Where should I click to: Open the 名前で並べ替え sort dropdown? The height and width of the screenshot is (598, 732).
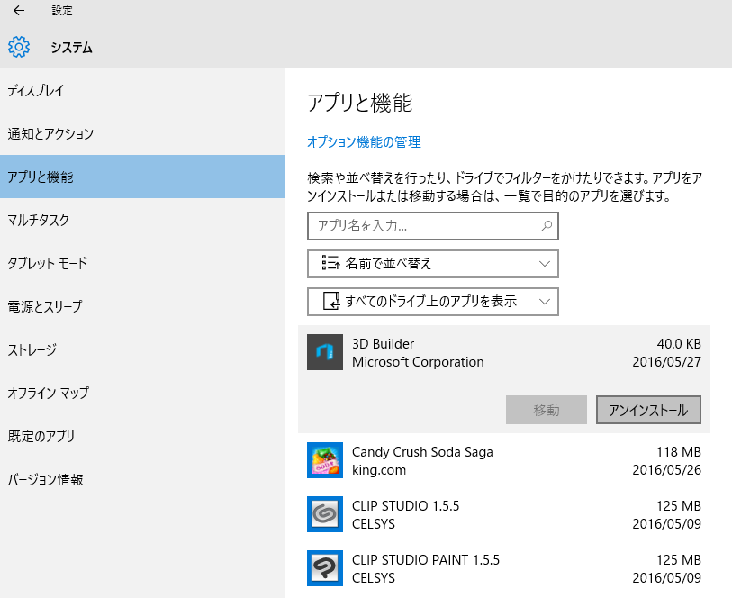click(433, 264)
